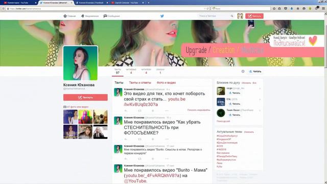Open account avatar menu in Twitter navbar
This screenshot has height=184, width=327.
tap(240, 16)
